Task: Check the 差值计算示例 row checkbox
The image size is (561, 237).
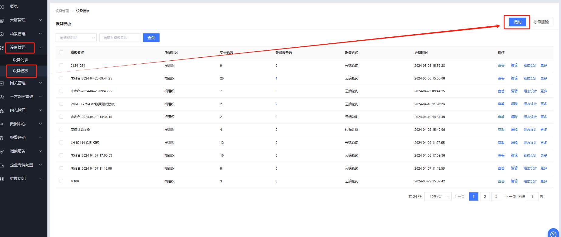Action: [x=61, y=130]
